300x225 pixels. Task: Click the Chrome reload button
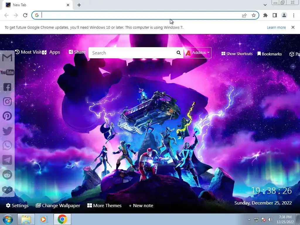[x=25, y=15]
